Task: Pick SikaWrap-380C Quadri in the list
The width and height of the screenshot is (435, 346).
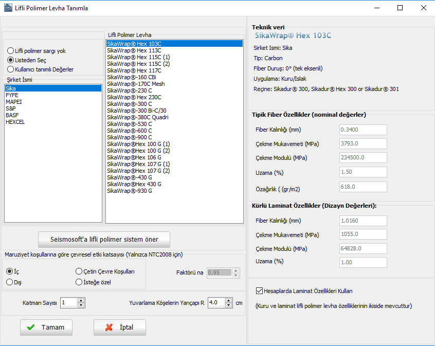Action: 137,117
